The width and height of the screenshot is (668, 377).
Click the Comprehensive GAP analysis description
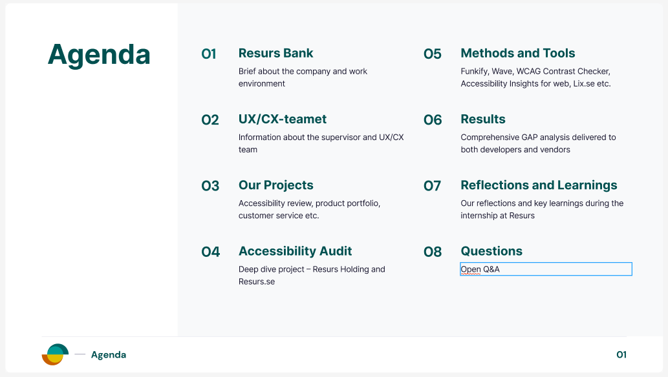538,143
